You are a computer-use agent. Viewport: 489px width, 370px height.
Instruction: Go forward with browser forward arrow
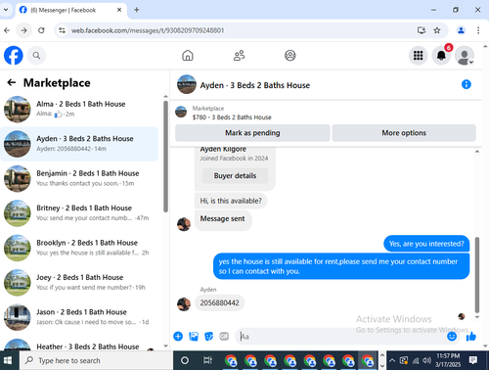pyautogui.click(x=23, y=30)
